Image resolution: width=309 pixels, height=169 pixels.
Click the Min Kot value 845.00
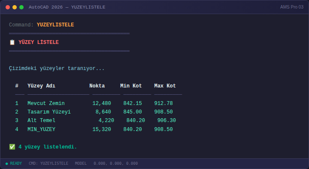click(133, 112)
